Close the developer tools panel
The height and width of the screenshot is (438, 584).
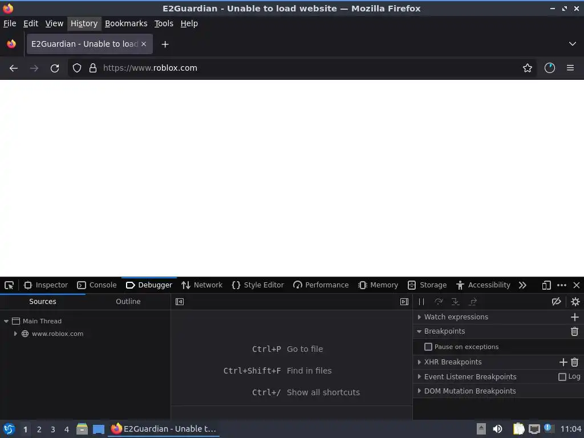tap(577, 285)
